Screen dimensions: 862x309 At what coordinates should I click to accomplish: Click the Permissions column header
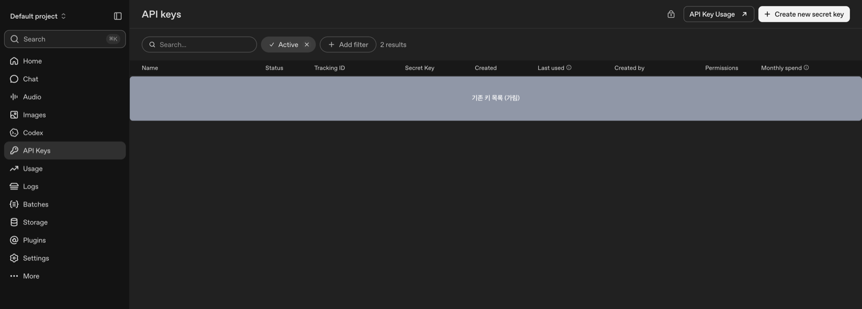(721, 68)
